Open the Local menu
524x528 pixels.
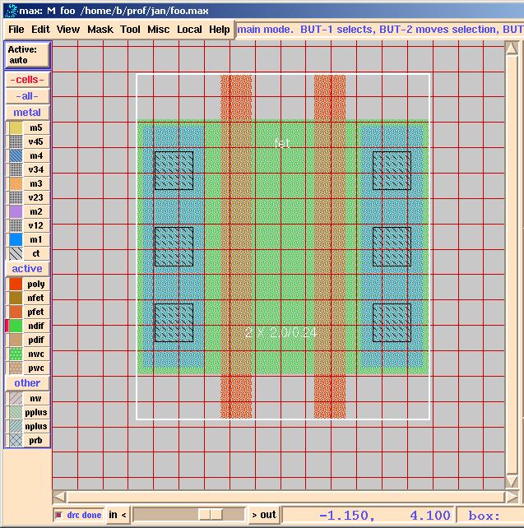pos(189,30)
